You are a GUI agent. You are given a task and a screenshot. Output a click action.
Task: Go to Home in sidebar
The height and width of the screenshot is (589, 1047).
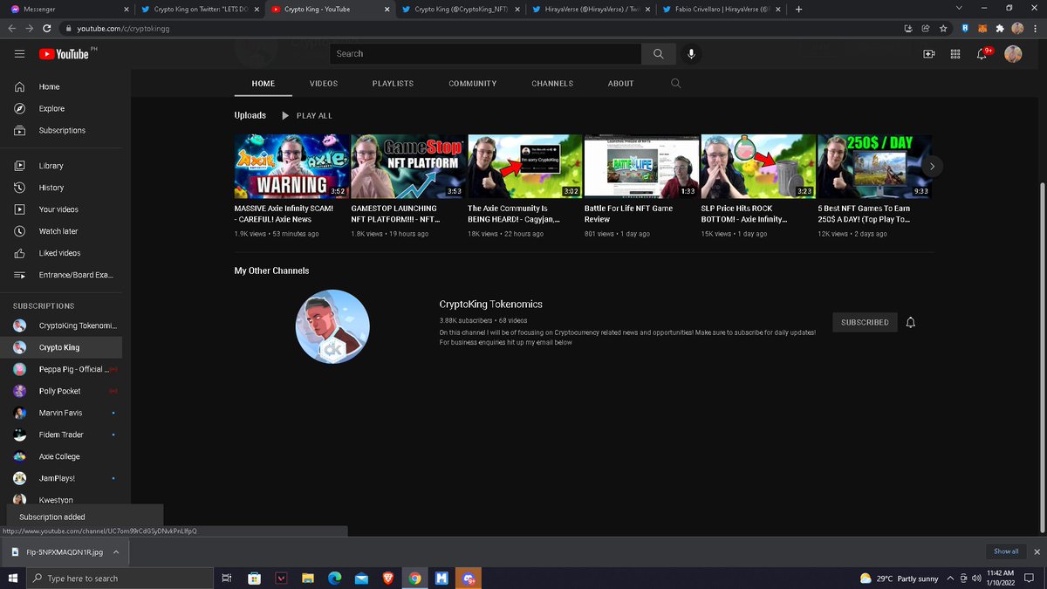[61, 86]
